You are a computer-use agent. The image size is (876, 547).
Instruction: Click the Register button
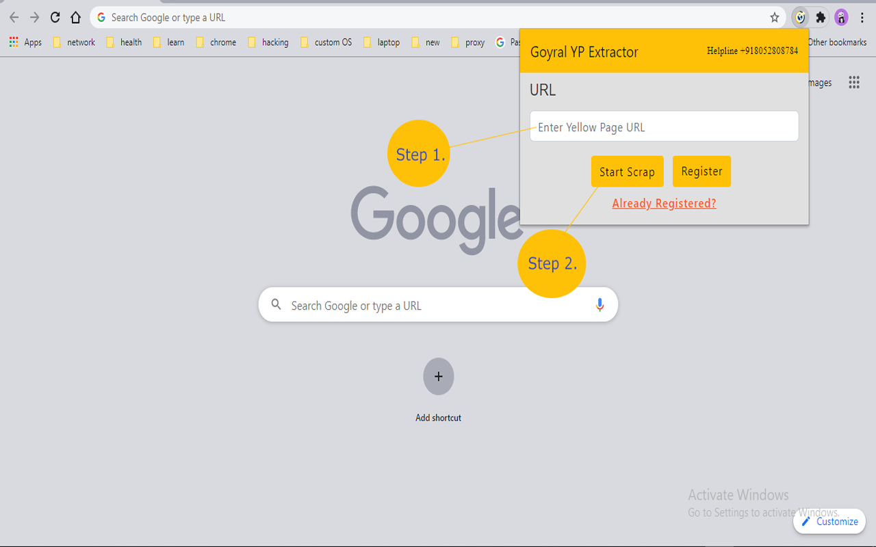click(x=701, y=172)
